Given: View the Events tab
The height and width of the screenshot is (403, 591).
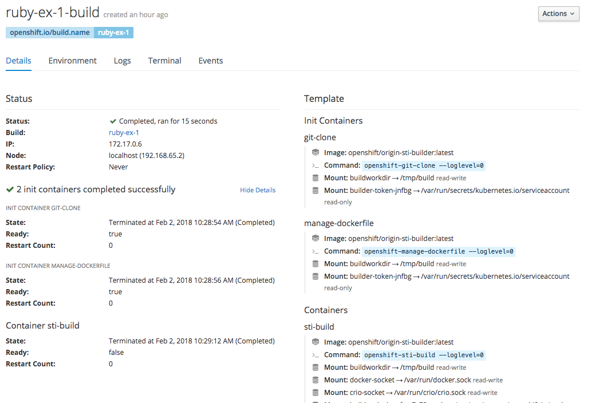Looking at the screenshot, I should 210,61.
